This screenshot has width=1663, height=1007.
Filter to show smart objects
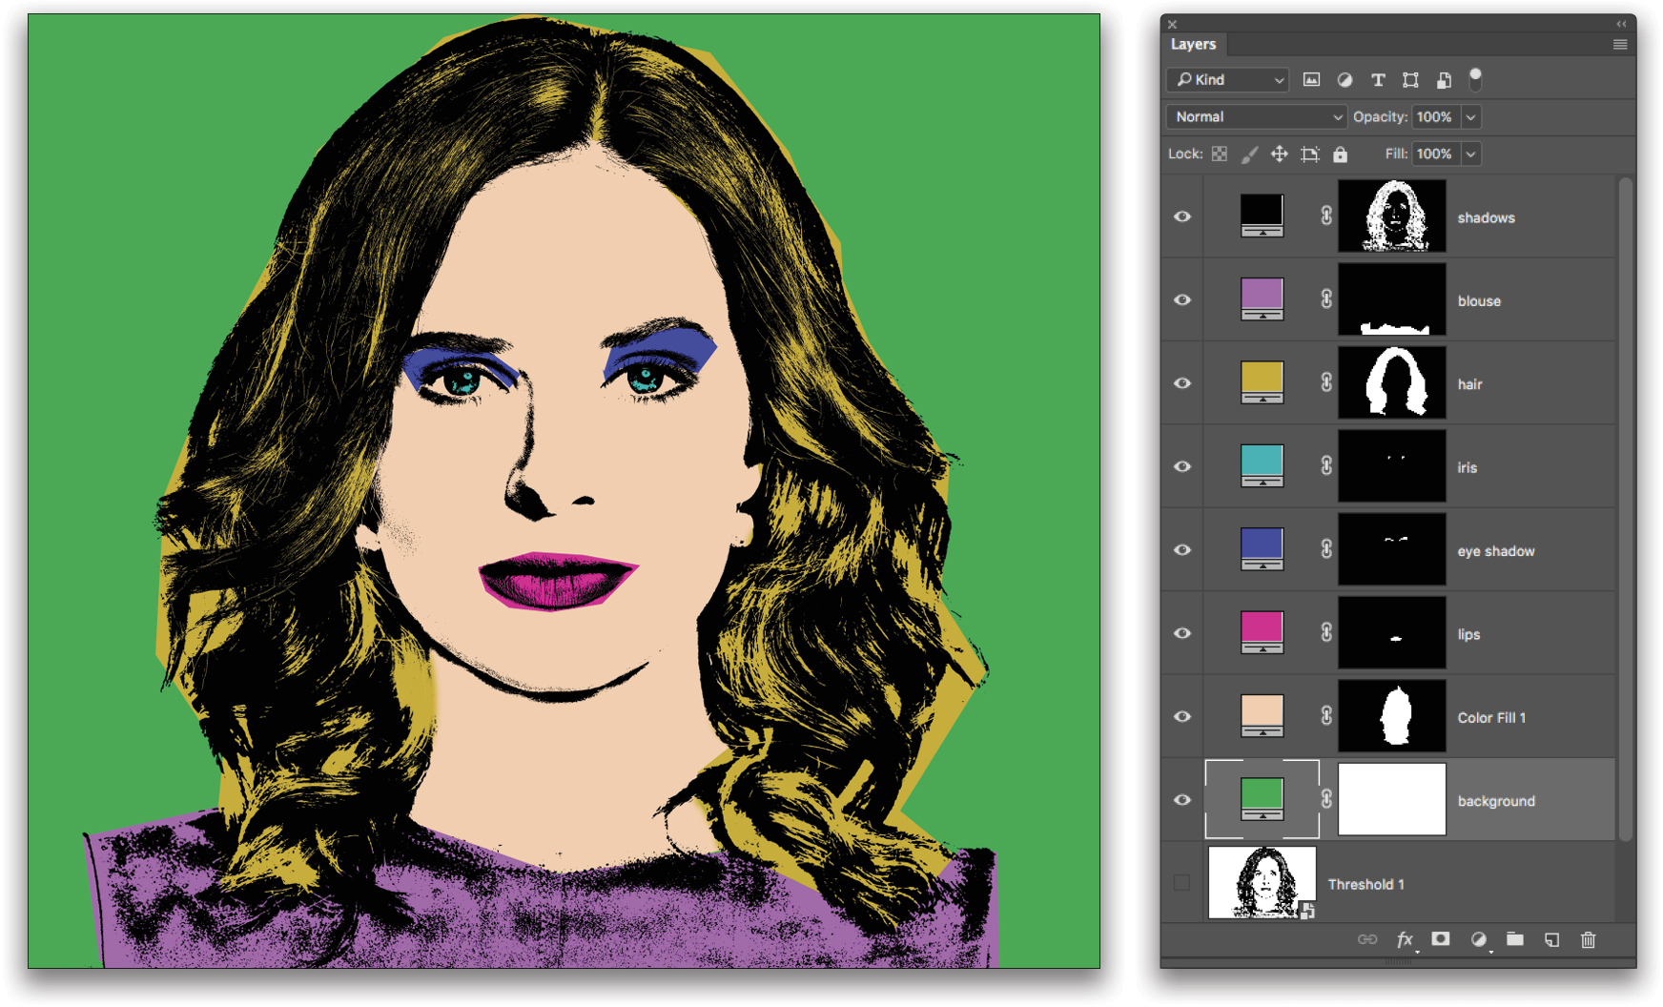(1444, 80)
